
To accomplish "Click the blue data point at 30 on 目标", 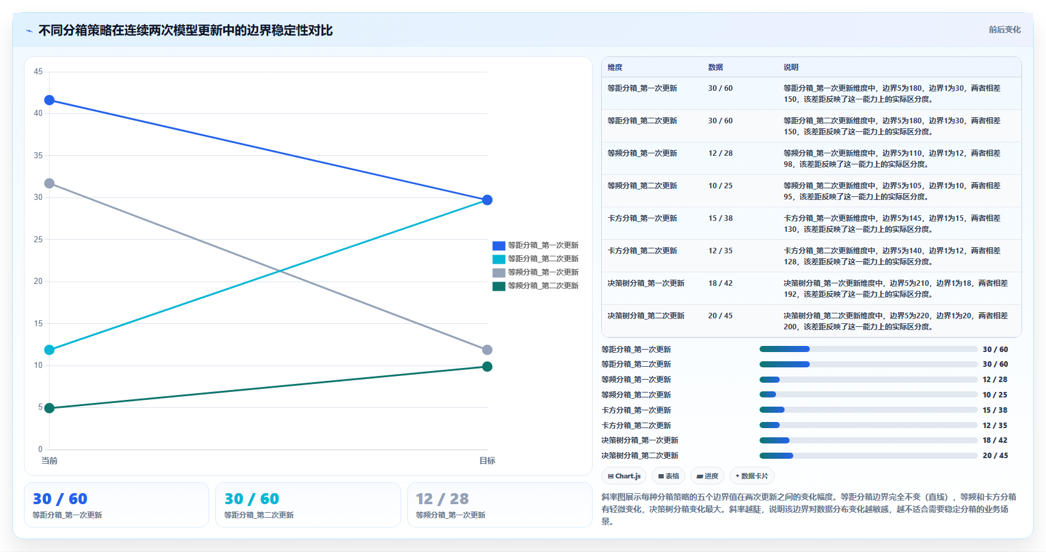I will (x=487, y=200).
